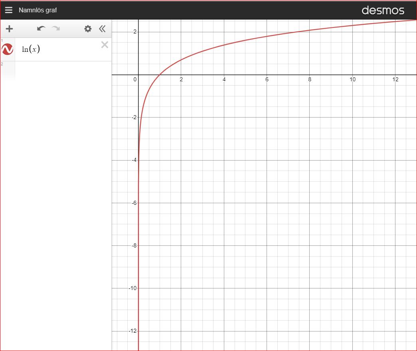Collapse the expression list panel

point(102,29)
